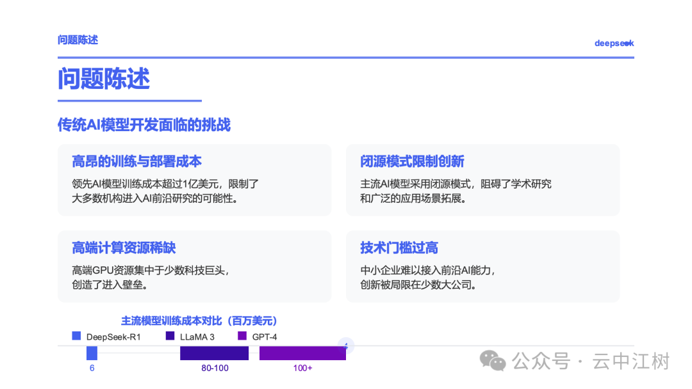Select the subtitle 传统AI模型开发面临的挑战
The image size is (692, 389).
[x=144, y=125]
